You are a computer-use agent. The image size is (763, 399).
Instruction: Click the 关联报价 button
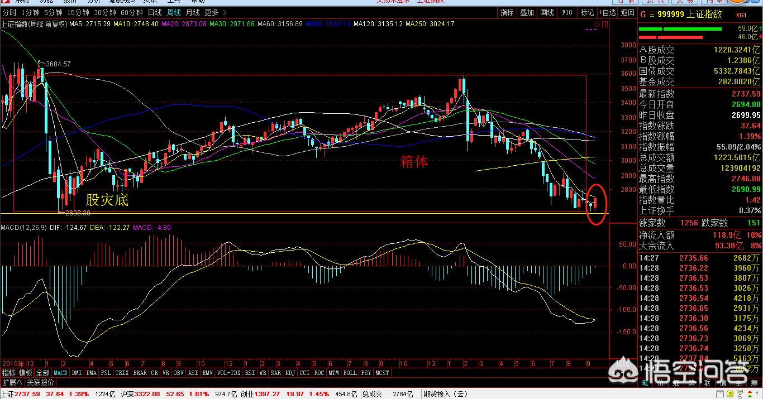pos(41,382)
